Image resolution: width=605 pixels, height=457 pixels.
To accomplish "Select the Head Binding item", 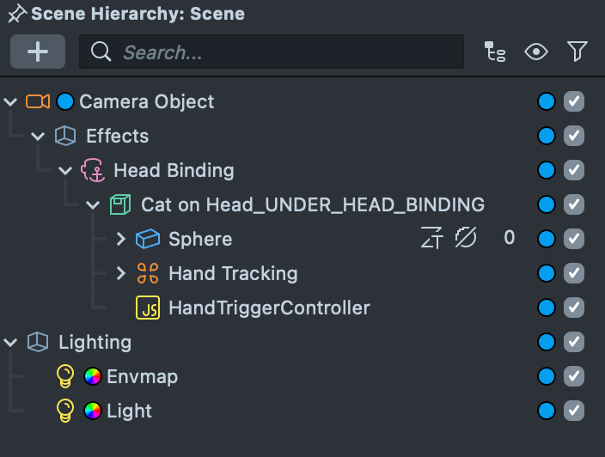I will 174,170.
